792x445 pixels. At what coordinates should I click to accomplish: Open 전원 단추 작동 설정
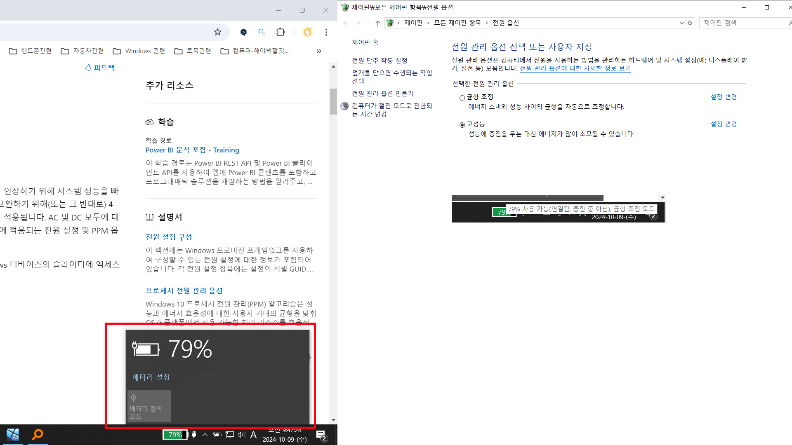click(x=379, y=61)
